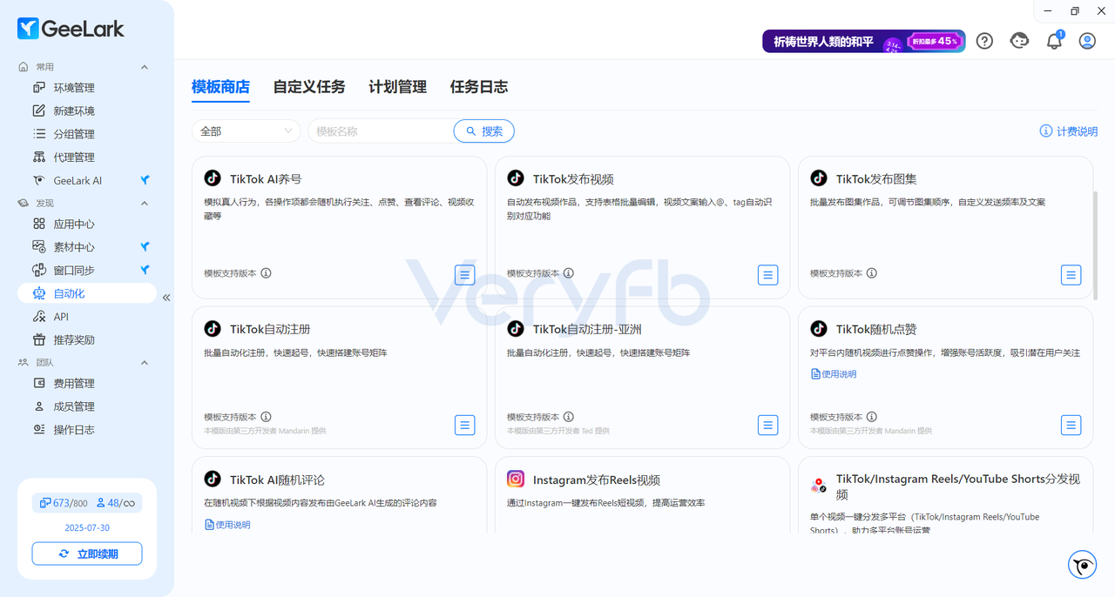Click the template list vertical scrollbar
This screenshot has height=597, width=1115.
click(1096, 246)
